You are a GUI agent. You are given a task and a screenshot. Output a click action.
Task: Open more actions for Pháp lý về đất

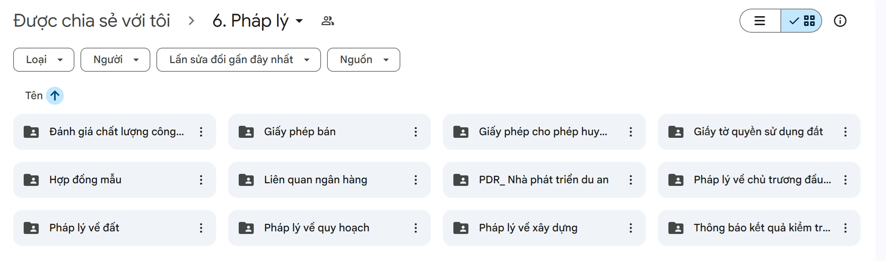201,228
